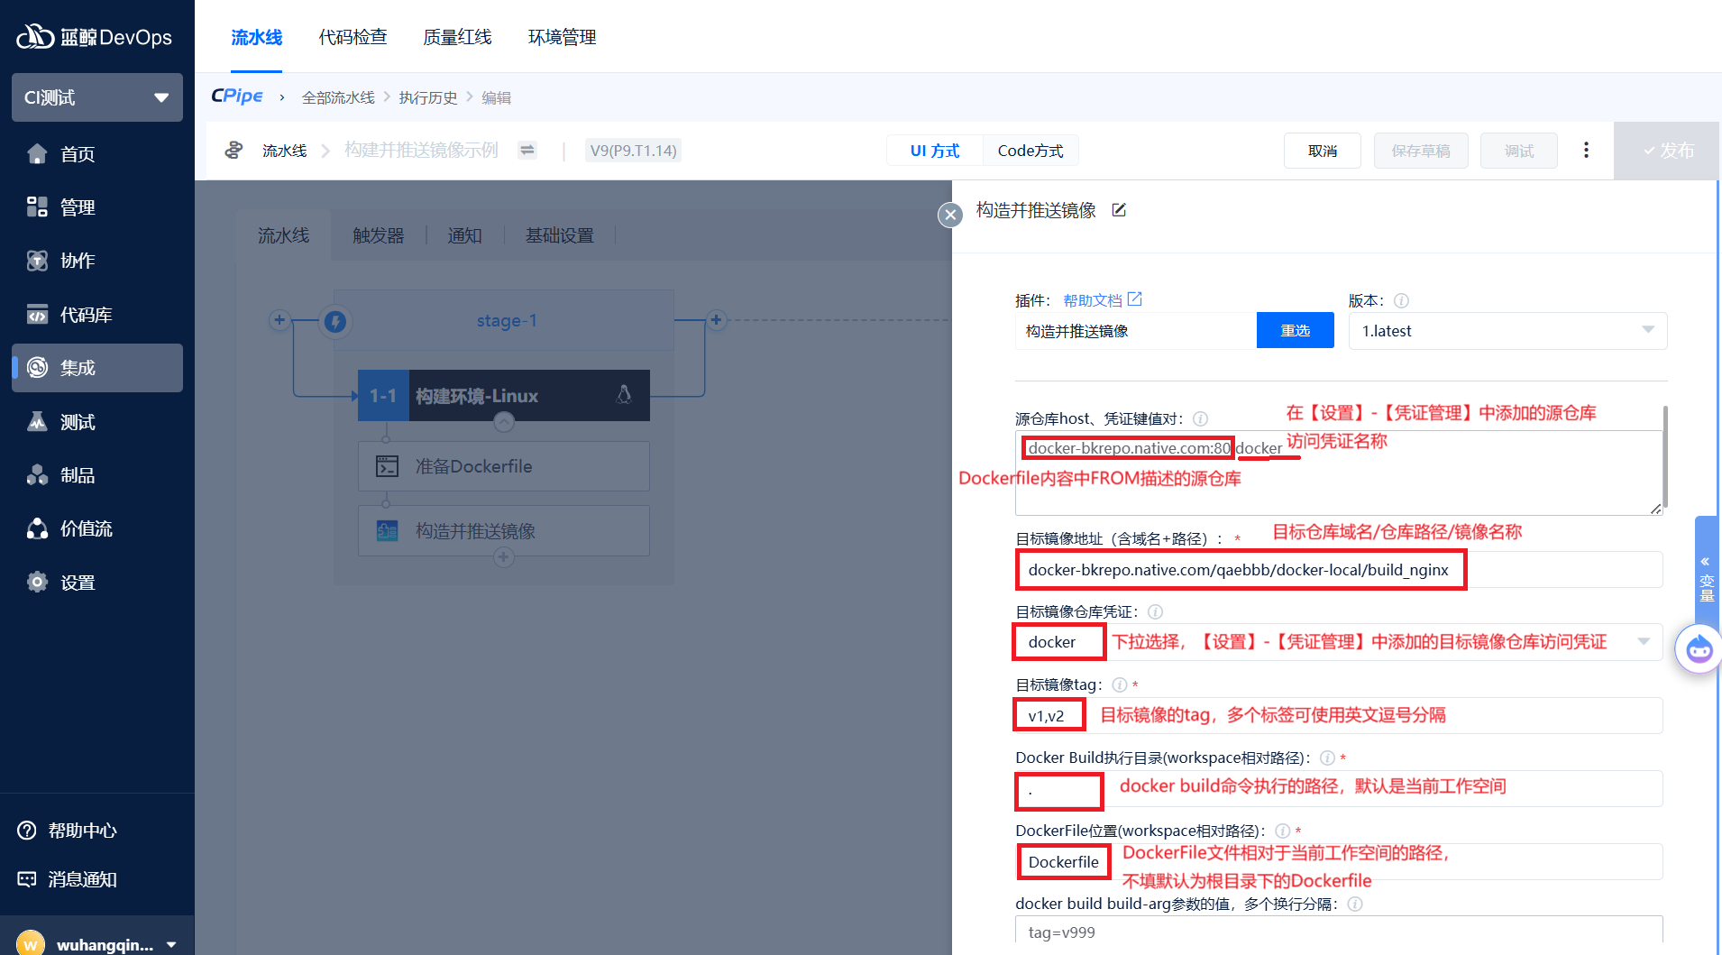The image size is (1722, 955).
Task: Click the blue assistant robot icon
Action: 1699,648
